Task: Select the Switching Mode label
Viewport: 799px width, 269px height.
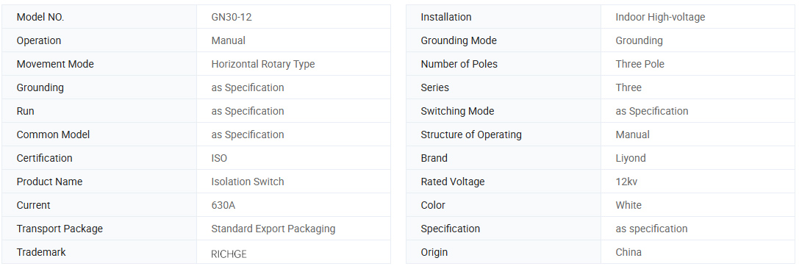Action: point(457,111)
